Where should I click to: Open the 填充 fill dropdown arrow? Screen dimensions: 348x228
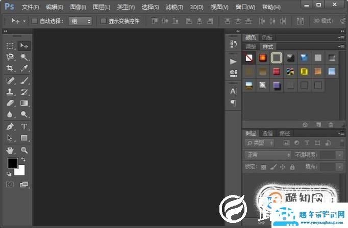(x=339, y=167)
